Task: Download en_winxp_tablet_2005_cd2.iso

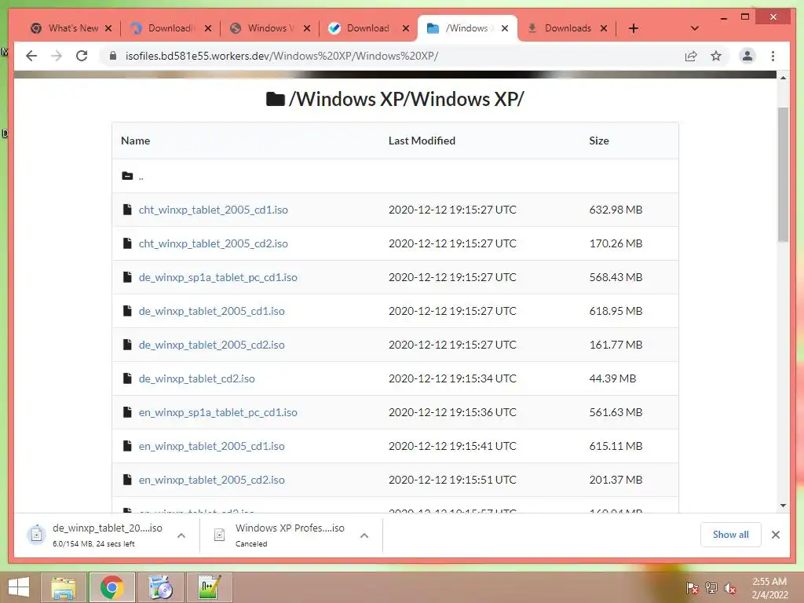Action: coord(212,481)
